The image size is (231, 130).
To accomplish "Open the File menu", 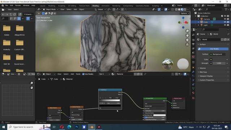I will [x=6, y=6].
